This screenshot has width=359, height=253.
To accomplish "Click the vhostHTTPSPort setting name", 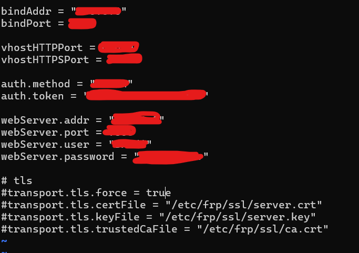I will [x=45, y=60].
